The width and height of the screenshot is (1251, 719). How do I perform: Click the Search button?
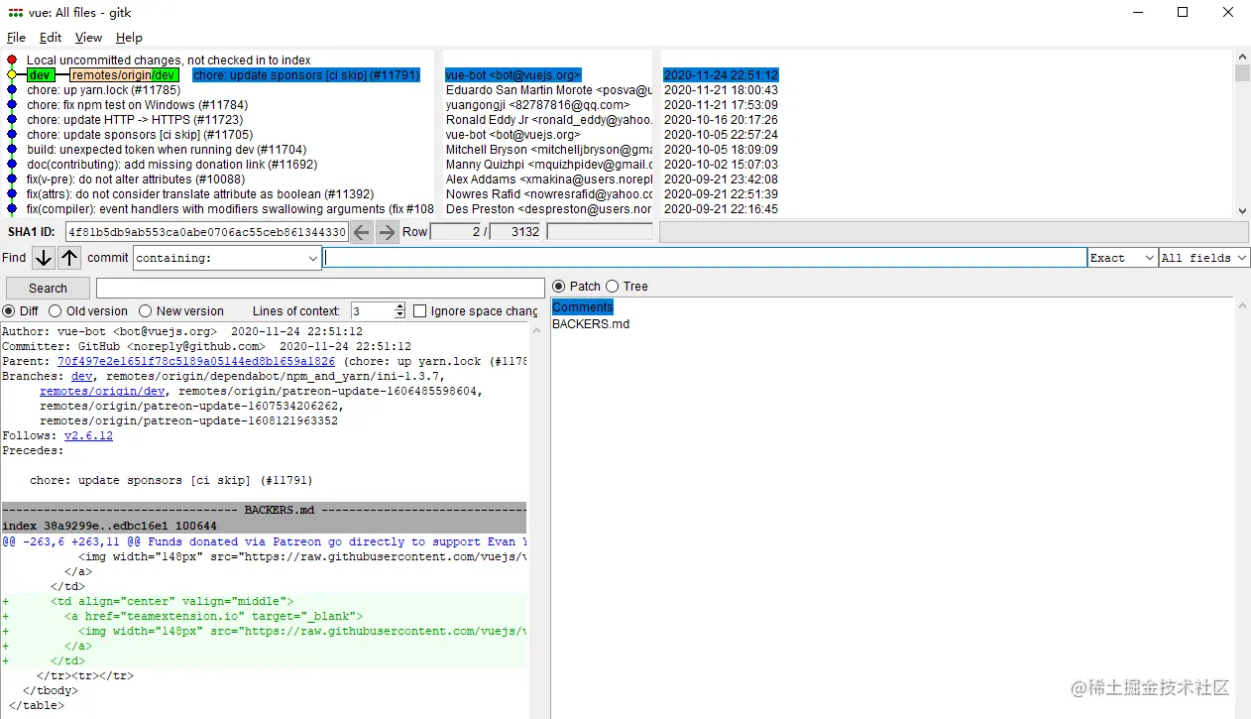click(48, 289)
